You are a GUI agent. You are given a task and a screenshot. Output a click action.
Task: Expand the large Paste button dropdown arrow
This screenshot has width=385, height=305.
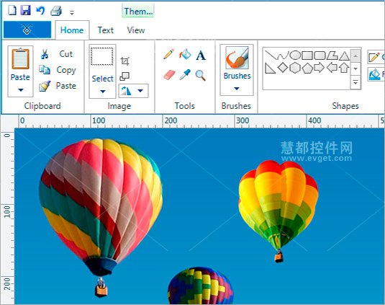click(x=21, y=90)
